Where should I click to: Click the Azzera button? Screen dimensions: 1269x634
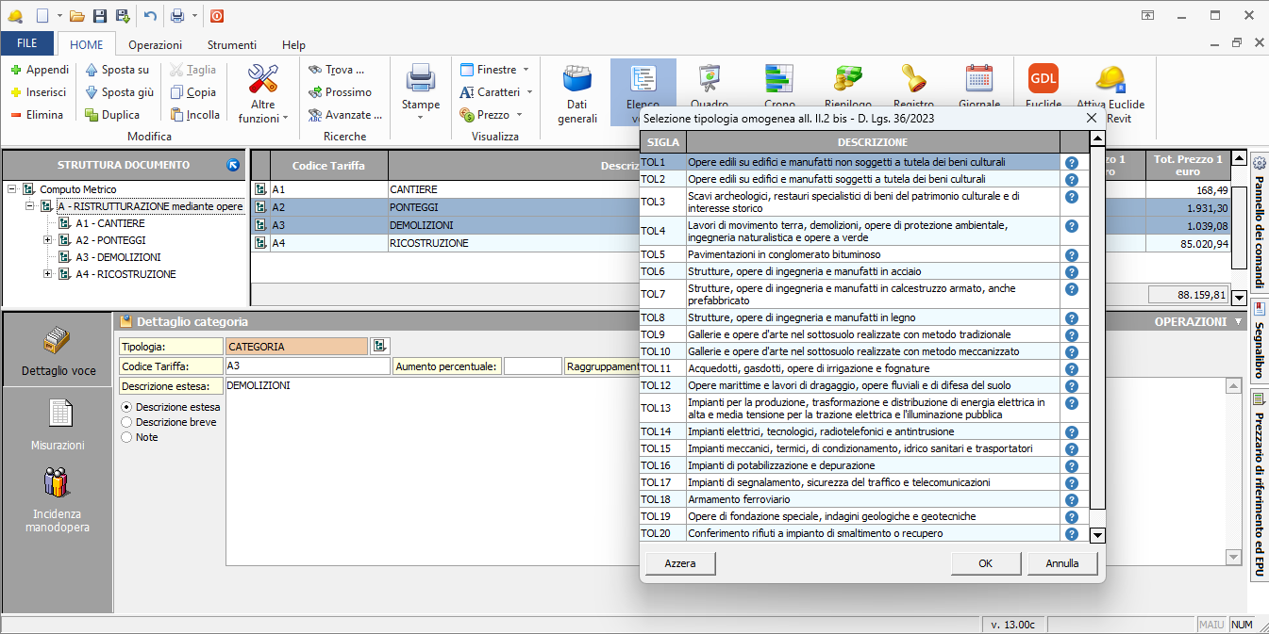coord(679,563)
